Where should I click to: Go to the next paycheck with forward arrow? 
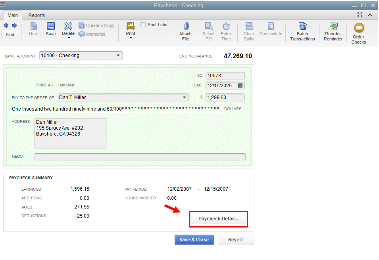[x=15, y=25]
